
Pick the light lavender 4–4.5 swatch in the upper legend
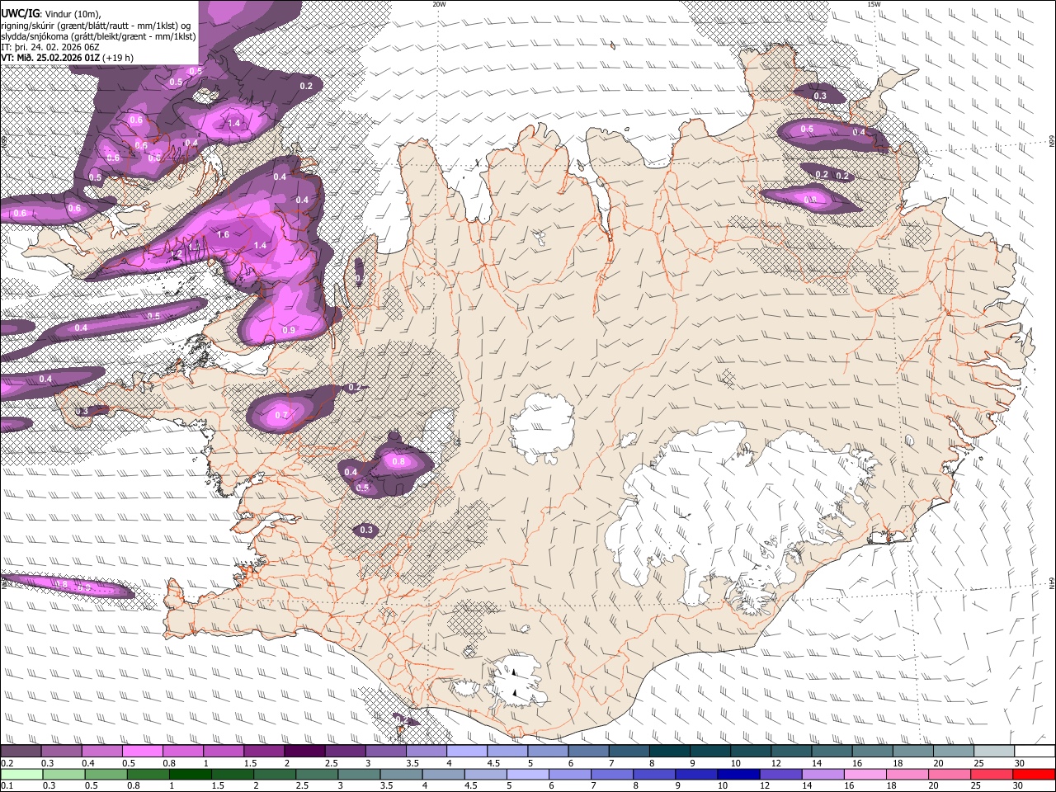[467, 751]
